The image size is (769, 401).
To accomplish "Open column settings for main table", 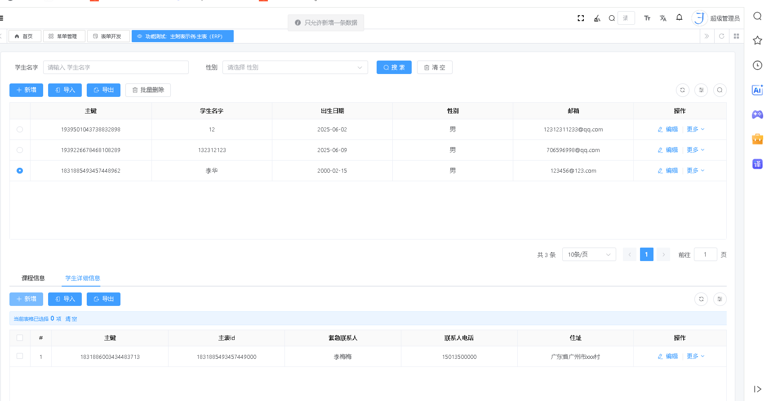I will 701,90.
